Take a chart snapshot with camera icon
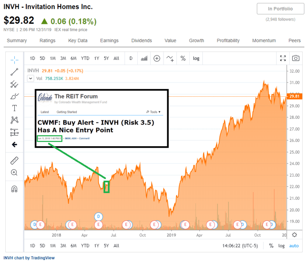The height and width of the screenshot is (263, 306). [295, 58]
